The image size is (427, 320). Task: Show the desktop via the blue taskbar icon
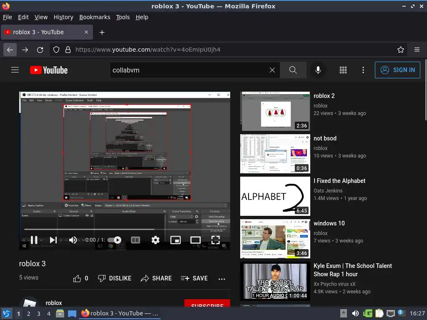[72, 313]
